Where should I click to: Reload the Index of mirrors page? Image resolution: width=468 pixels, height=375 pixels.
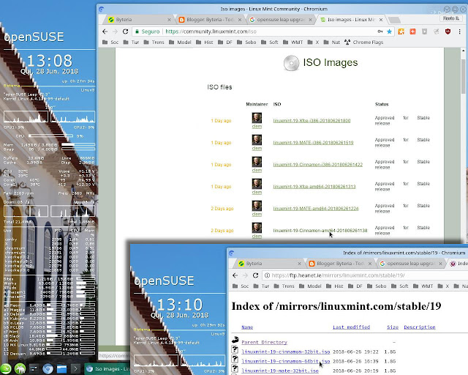pyautogui.click(x=255, y=275)
